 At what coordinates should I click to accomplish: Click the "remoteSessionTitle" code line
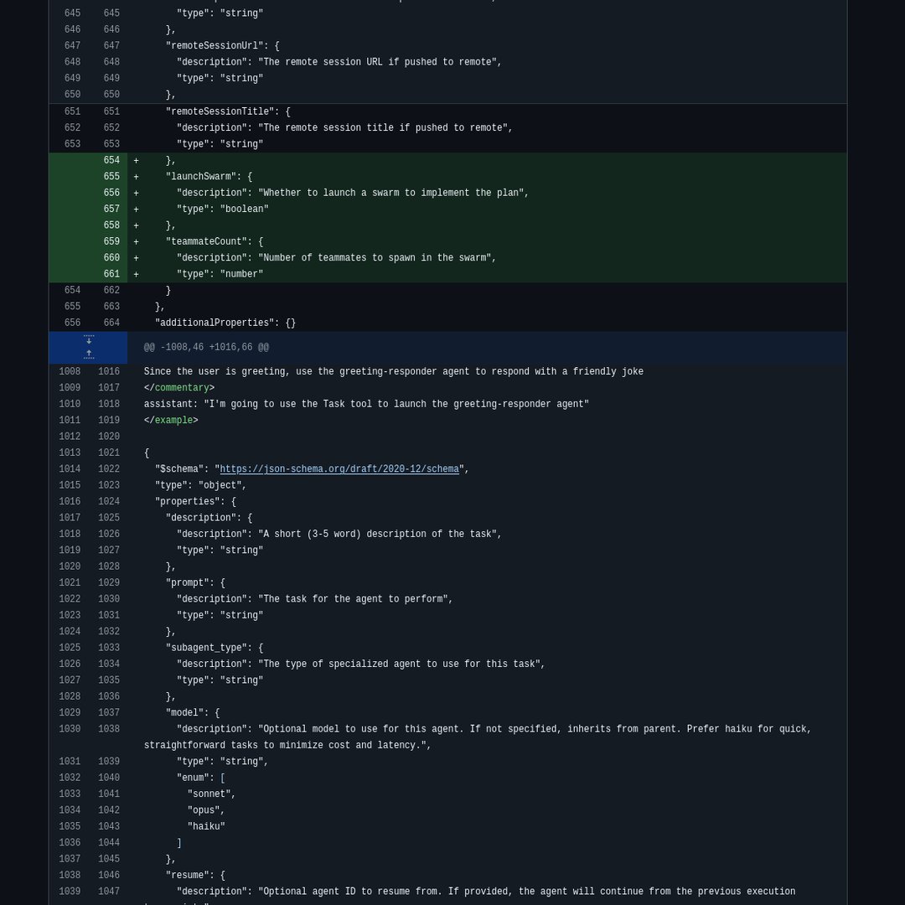point(228,112)
